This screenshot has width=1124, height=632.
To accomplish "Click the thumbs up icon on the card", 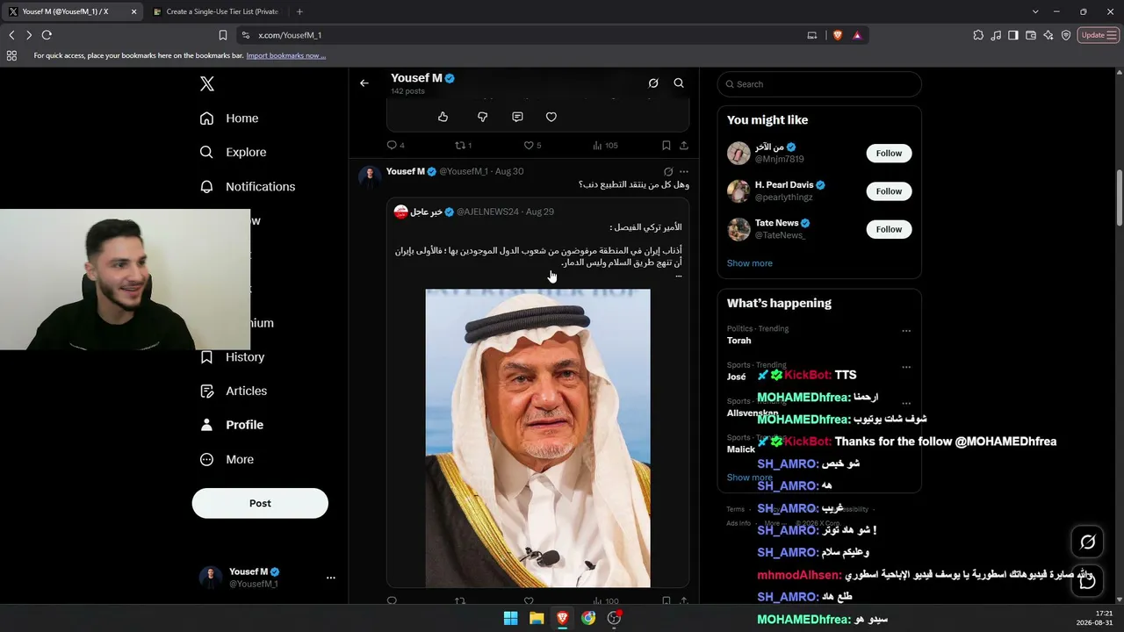I will (443, 117).
